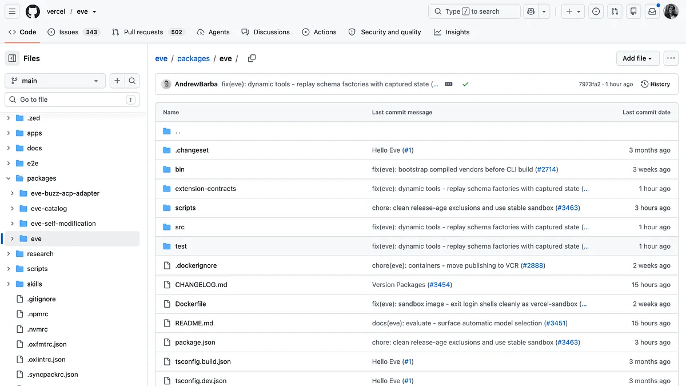Switch to the Insights tab
This screenshot has width=686, height=386.
pos(452,32)
